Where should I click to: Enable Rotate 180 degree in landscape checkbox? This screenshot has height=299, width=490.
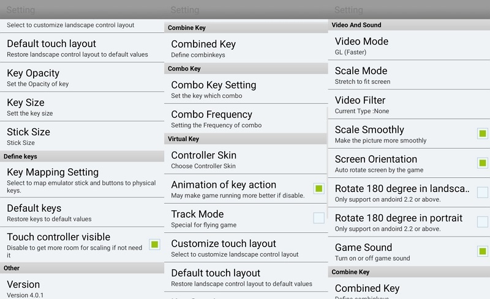pos(482,192)
